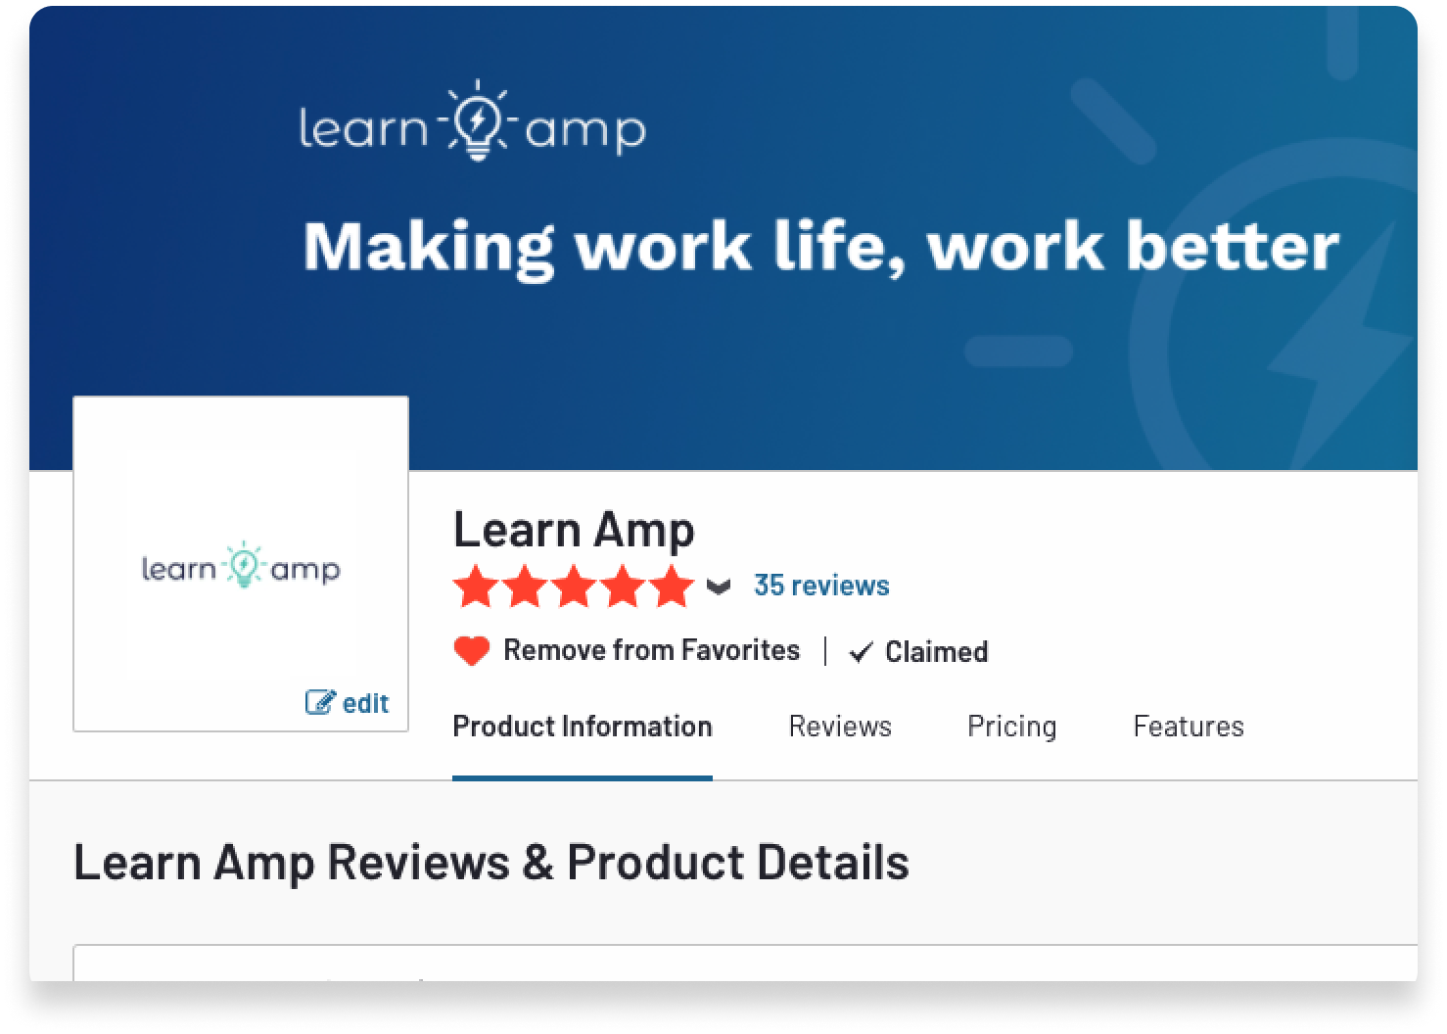Click the Remove from Favorites text
The image size is (1447, 1034).
[x=651, y=650]
